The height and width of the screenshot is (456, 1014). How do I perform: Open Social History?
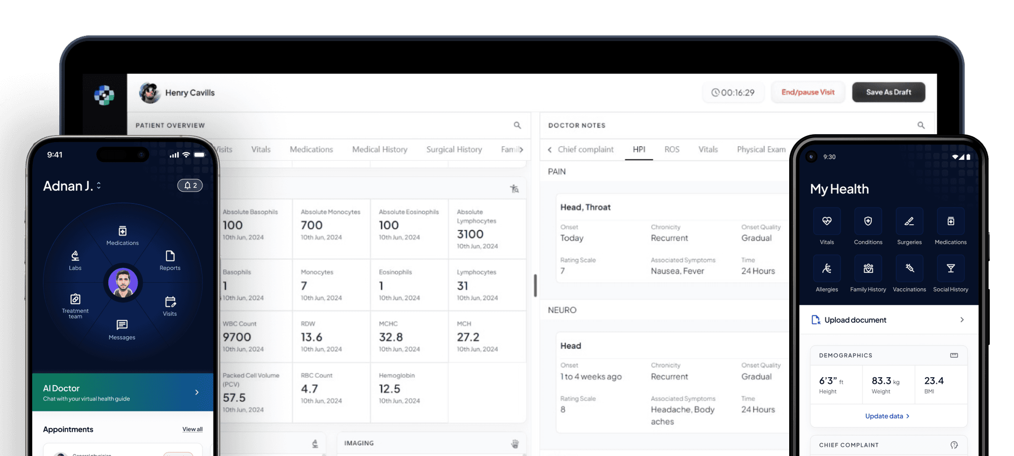(950, 268)
